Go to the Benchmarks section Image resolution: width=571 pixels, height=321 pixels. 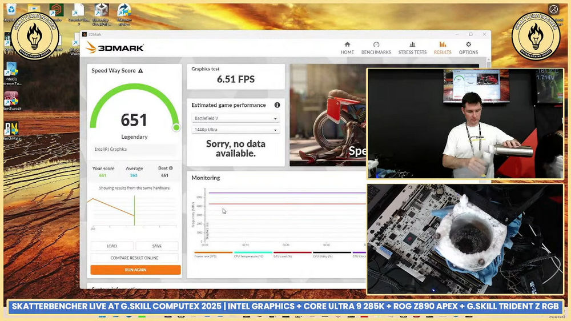point(376,48)
